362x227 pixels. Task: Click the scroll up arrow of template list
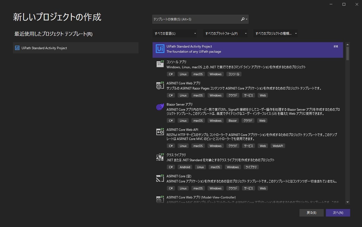point(347,44)
